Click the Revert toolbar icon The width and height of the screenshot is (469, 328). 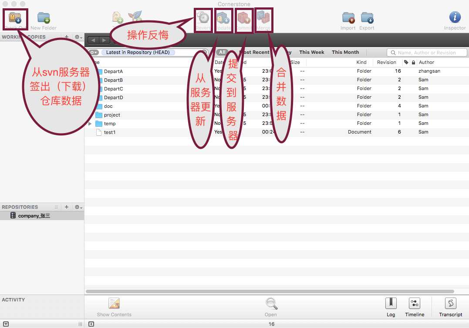203,18
